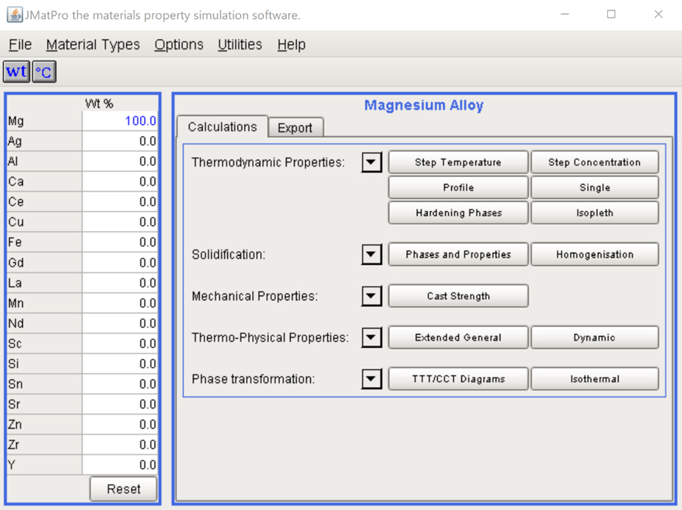Expand the Thermo-Physical Properties dropdown arrow

[372, 338]
